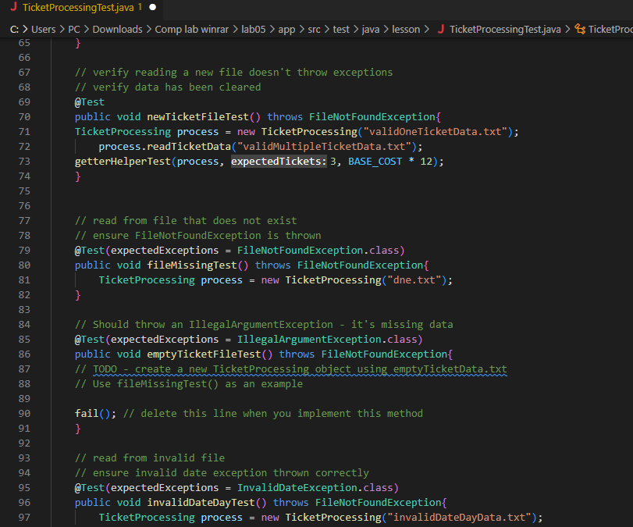Click the readTicketData method call
633x527 pixels.
click(x=189, y=146)
